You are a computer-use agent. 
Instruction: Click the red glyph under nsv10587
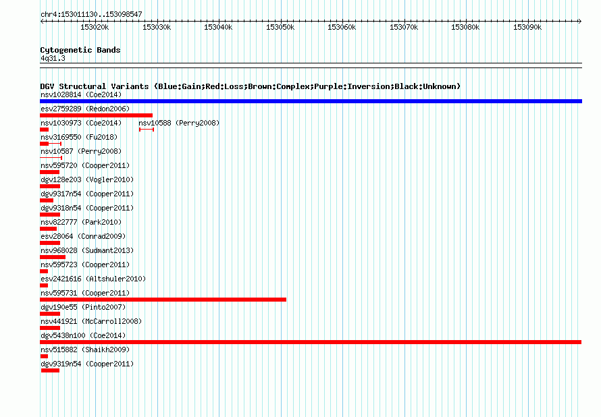pos(51,158)
